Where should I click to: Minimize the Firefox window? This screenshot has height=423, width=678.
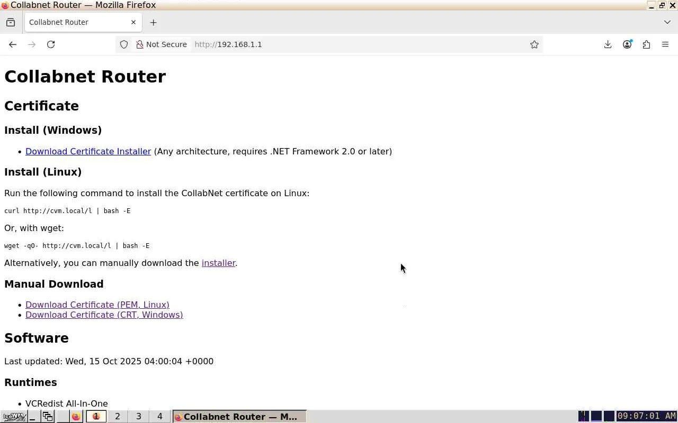pos(652,5)
